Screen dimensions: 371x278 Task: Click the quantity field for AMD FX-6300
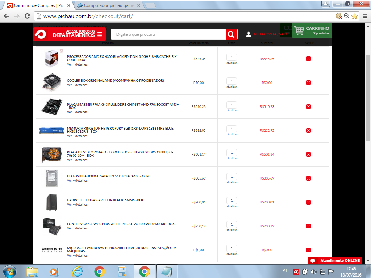[232, 57]
